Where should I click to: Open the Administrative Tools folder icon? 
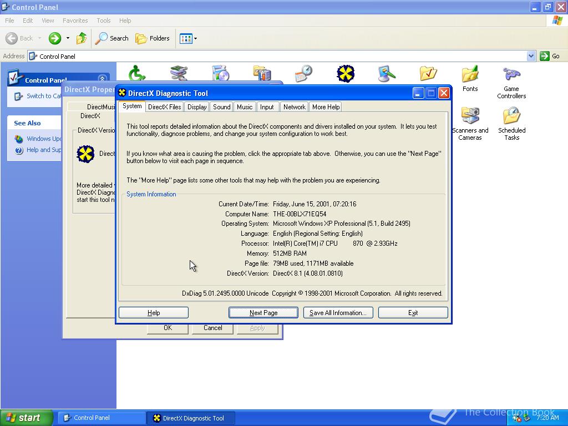[x=262, y=73]
